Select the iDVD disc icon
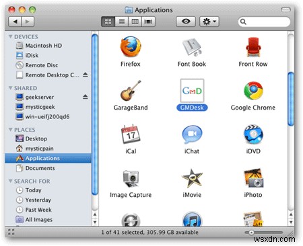Image resolution: width=303 pixels, height=246 pixels. click(253, 134)
